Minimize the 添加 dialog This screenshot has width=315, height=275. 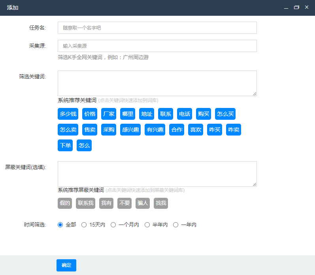click(286, 7)
